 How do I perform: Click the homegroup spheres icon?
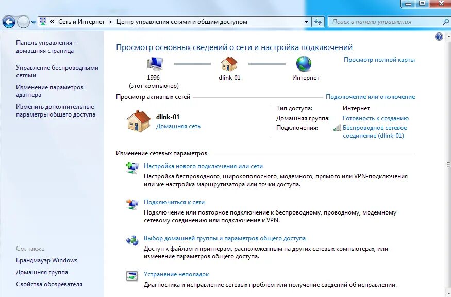pos(132,240)
